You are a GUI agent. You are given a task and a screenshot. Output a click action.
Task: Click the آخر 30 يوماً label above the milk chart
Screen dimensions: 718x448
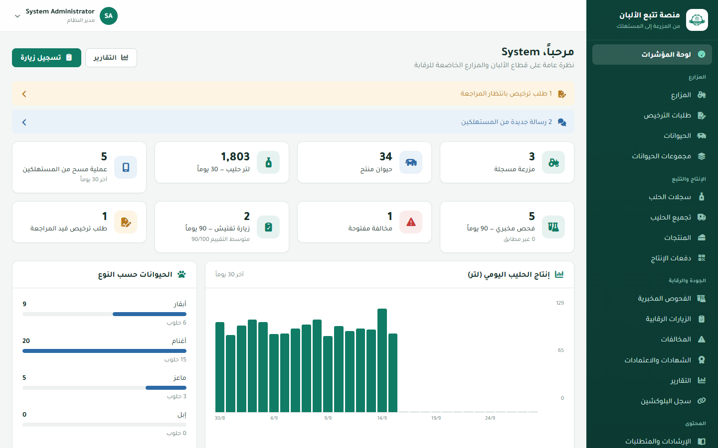[x=229, y=274]
